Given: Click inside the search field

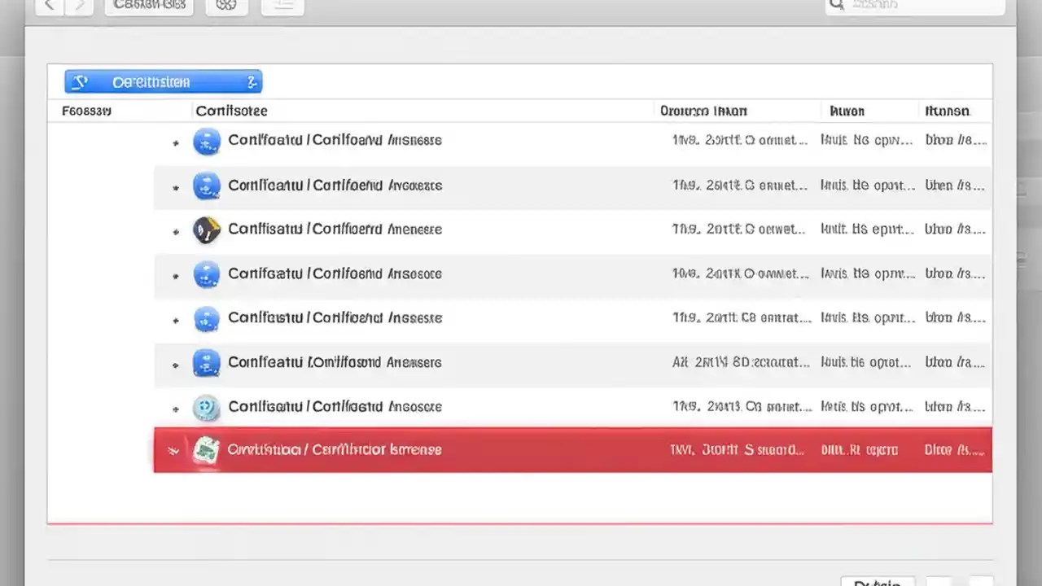Looking at the screenshot, I should [x=912, y=5].
